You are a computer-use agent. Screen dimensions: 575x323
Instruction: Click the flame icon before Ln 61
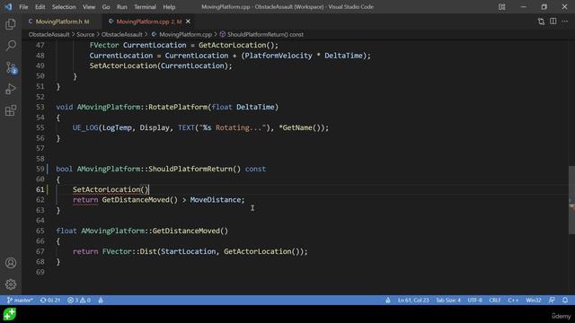pos(387,300)
